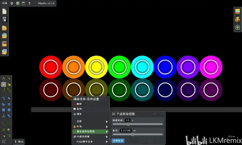Click the blue clear traces button
The height and width of the screenshot is (145, 242).
[118, 141]
